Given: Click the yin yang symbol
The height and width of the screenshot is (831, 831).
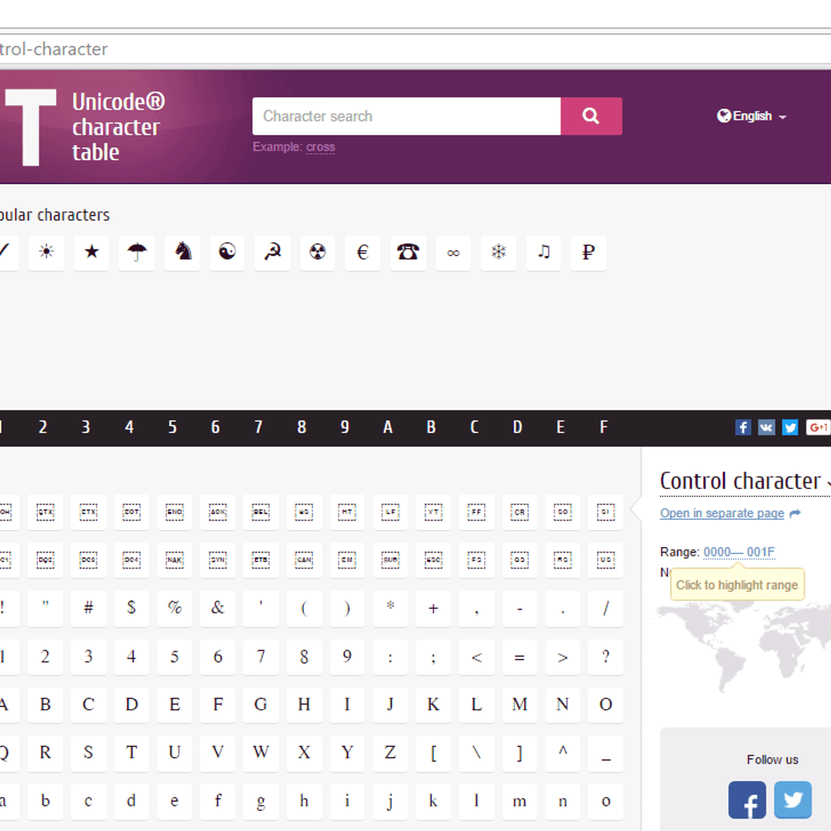Looking at the screenshot, I should [226, 253].
